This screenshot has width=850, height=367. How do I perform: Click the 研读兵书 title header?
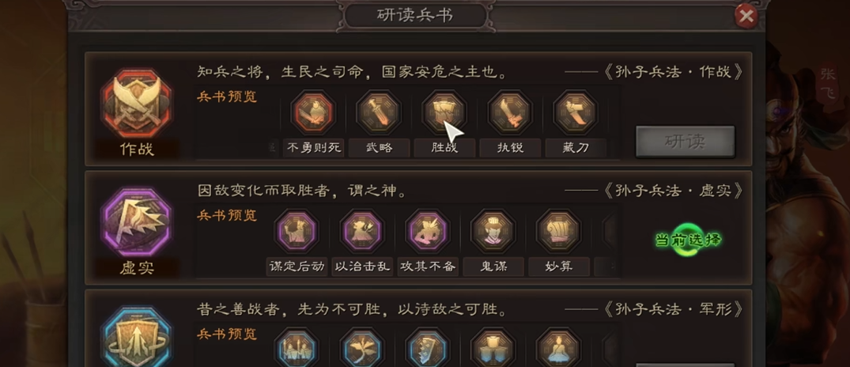tap(415, 16)
